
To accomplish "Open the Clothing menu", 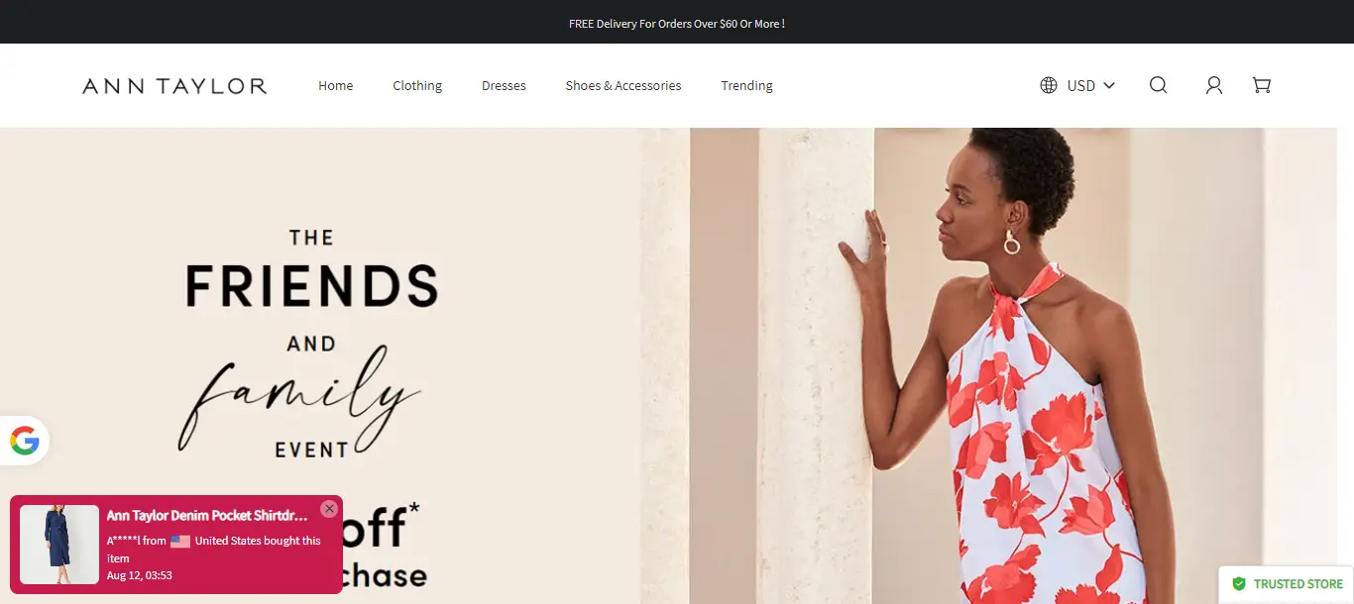I will click(x=417, y=85).
